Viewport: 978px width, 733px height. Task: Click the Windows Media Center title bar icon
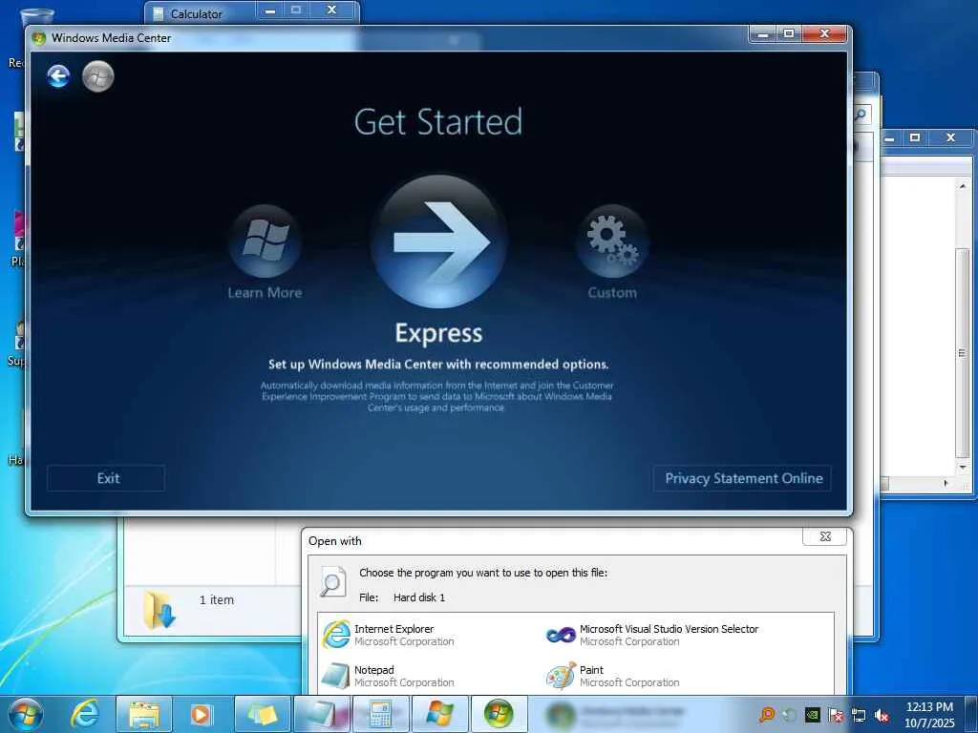(38, 37)
